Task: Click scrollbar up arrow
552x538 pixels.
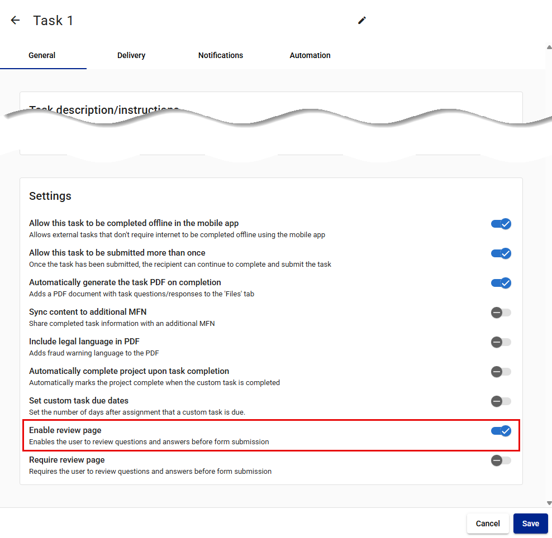Action: [x=549, y=47]
